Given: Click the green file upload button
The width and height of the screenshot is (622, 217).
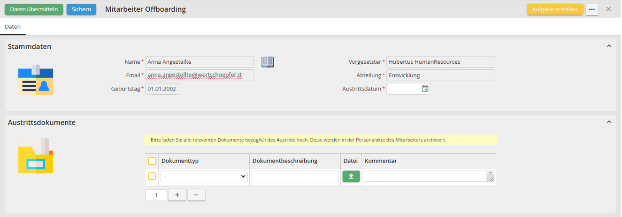Looking at the screenshot, I should 351,176.
